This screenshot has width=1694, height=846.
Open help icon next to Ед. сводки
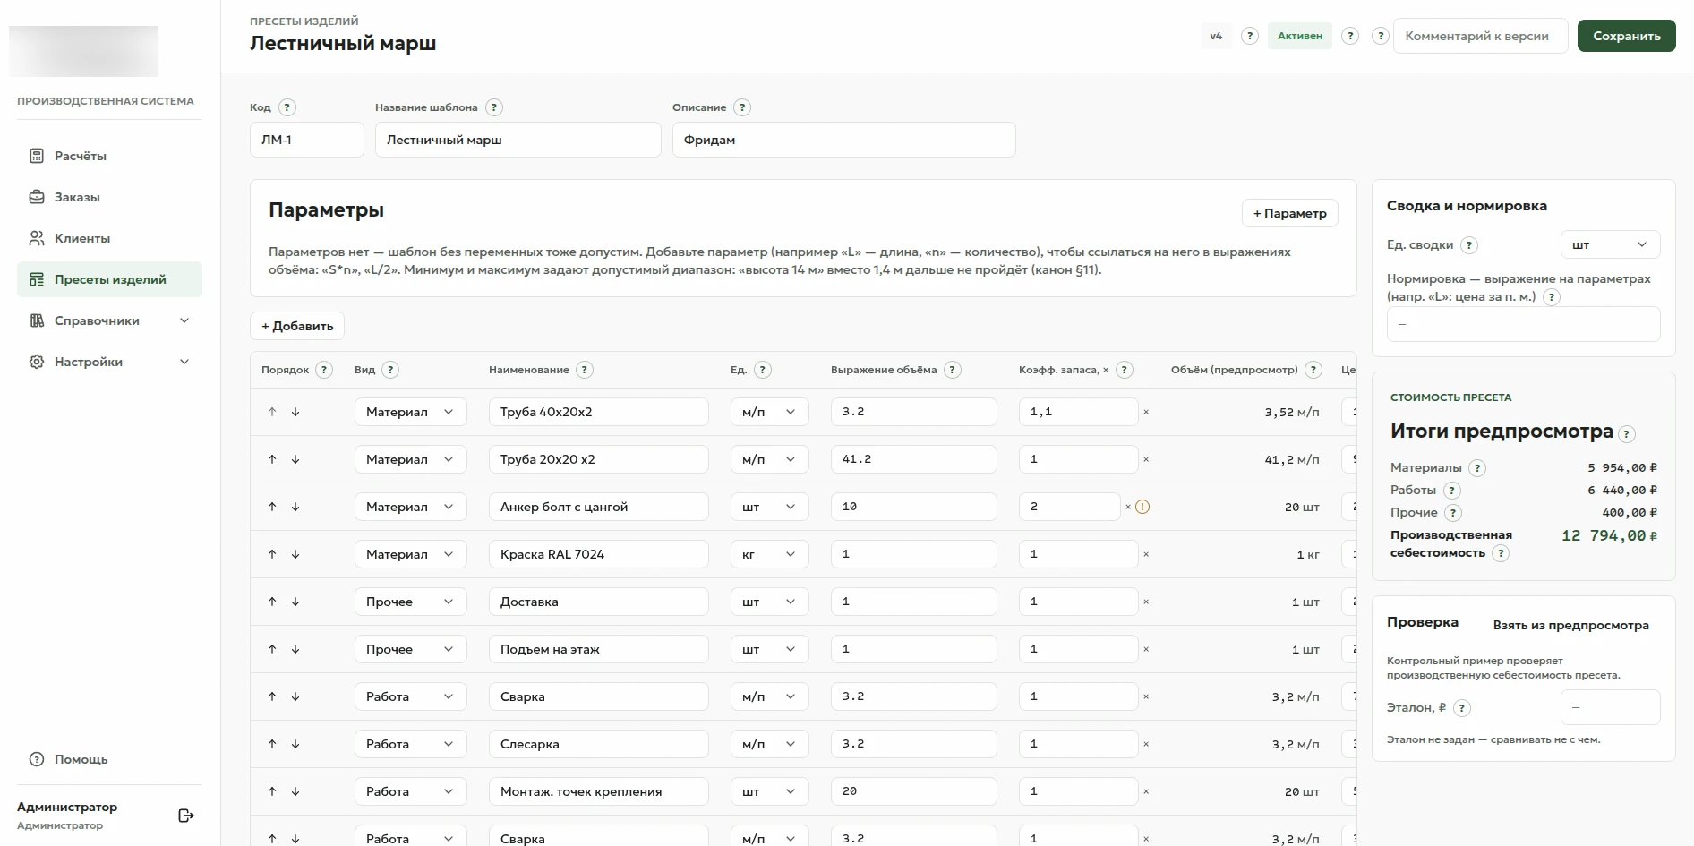[1469, 245]
